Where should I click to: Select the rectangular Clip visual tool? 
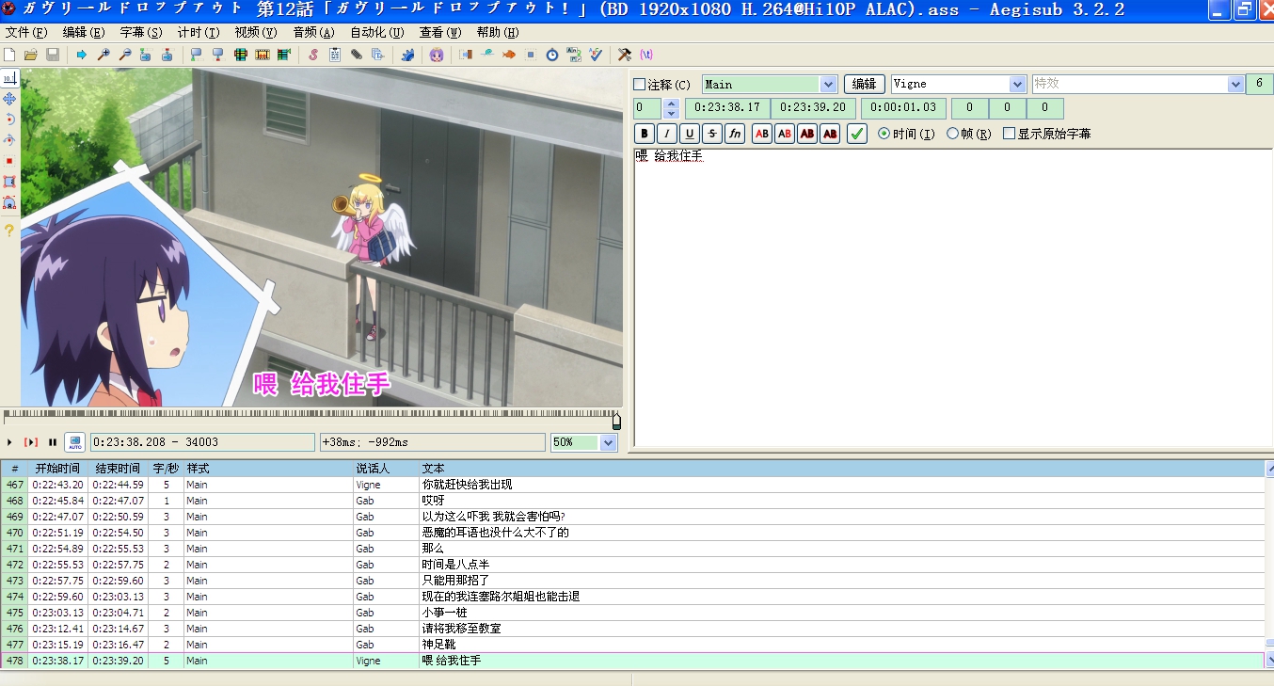pos(9,181)
